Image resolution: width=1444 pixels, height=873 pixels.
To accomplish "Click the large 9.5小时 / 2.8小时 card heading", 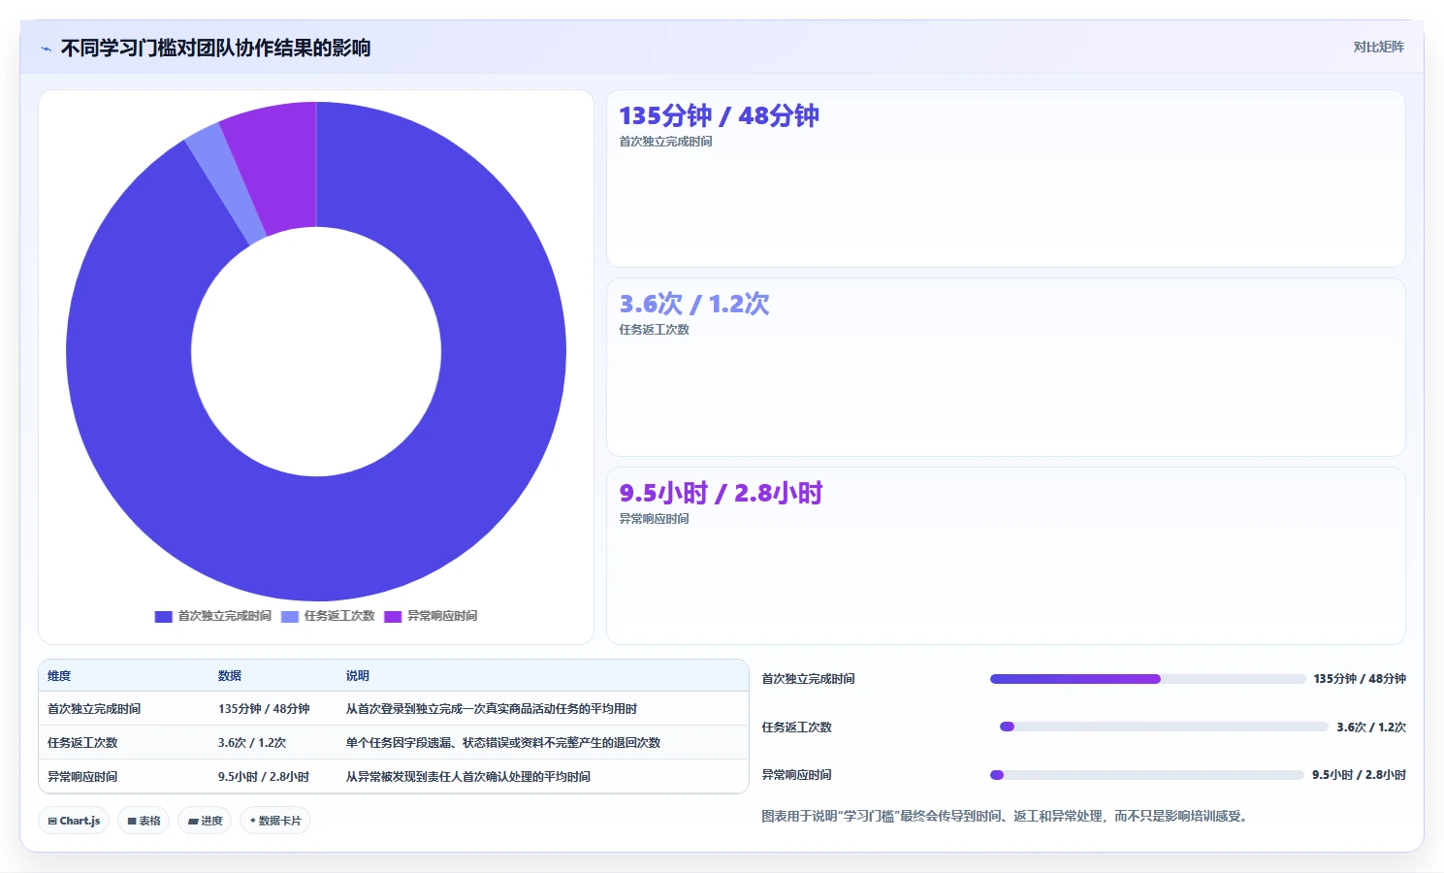I will click(x=721, y=493).
